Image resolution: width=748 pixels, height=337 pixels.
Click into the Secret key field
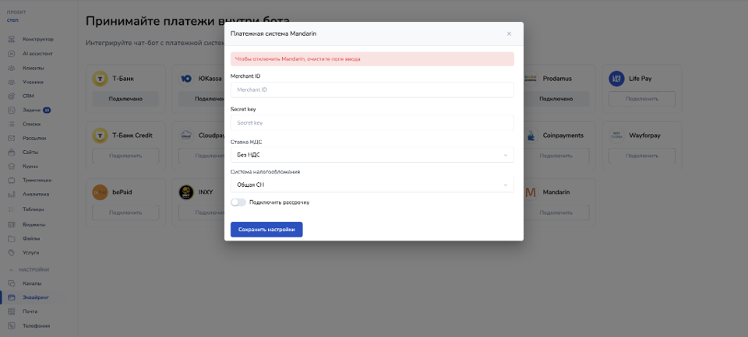pos(372,122)
